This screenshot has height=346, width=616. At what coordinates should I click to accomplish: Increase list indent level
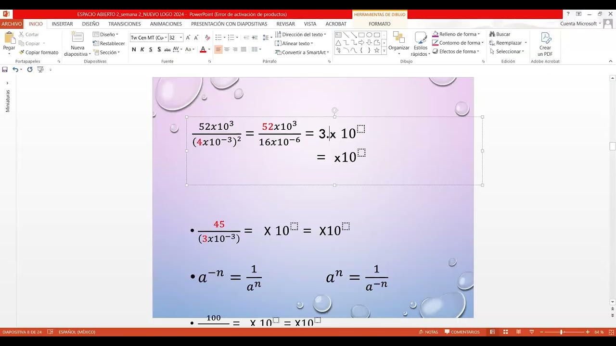255,37
